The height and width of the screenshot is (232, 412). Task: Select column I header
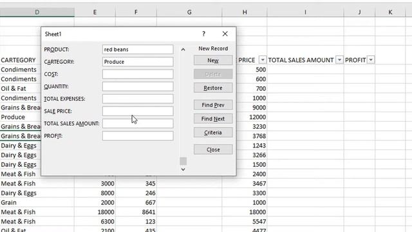(x=305, y=12)
